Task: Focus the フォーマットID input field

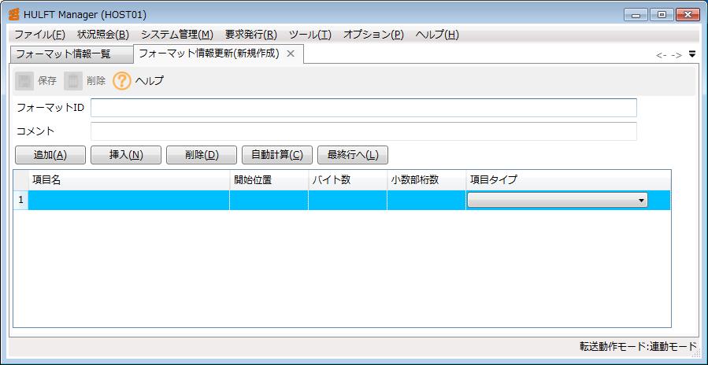Action: 364,108
